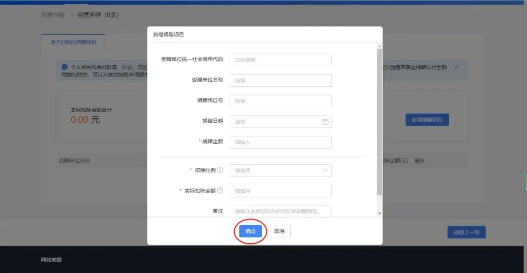Click the help icon beside 实际扣除金额

click(220, 191)
